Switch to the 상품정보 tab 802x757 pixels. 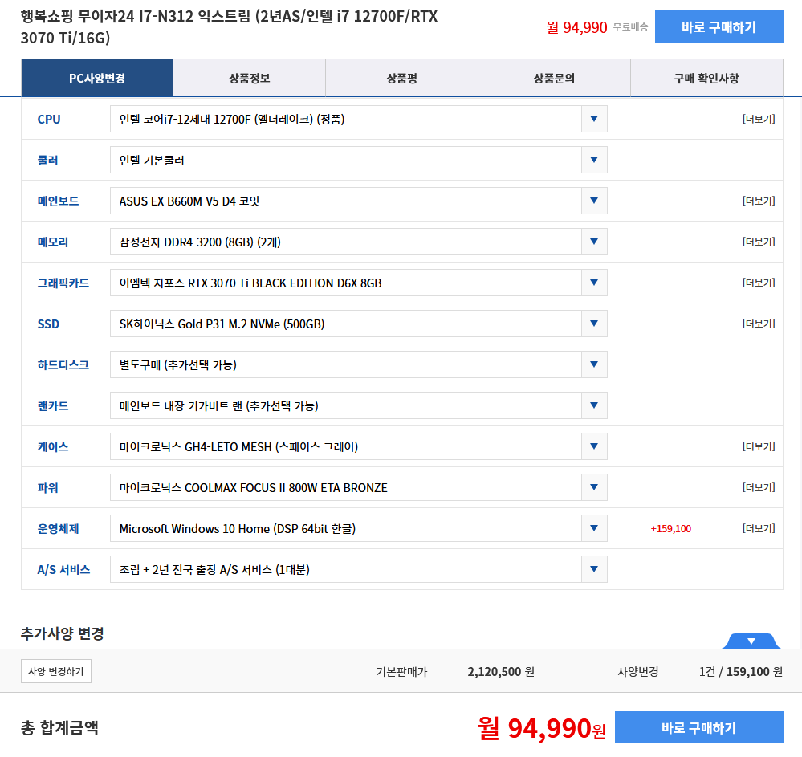(x=249, y=78)
